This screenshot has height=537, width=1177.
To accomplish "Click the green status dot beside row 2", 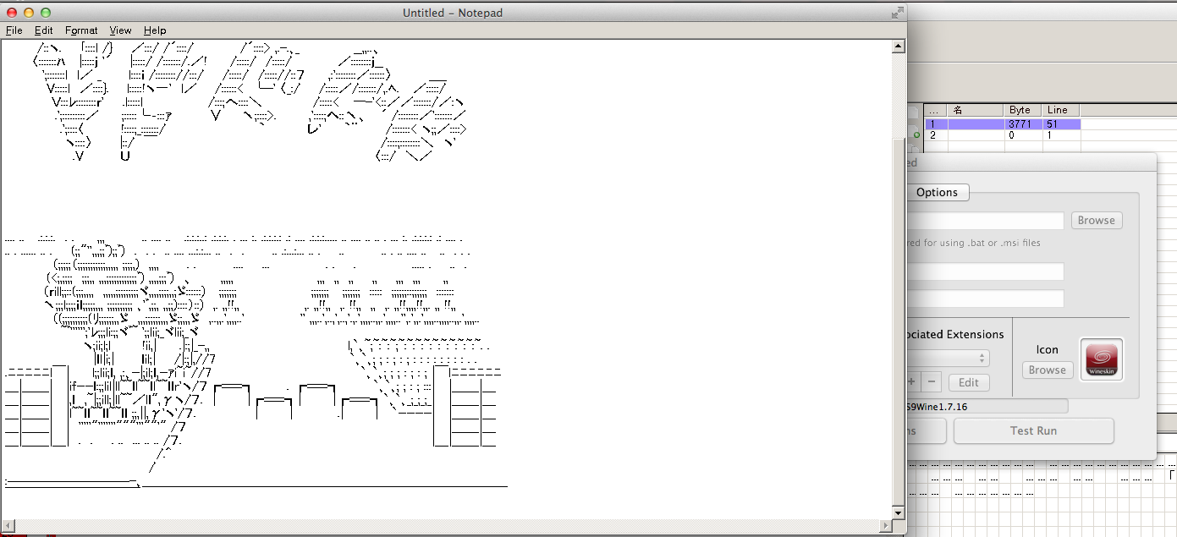I will pyautogui.click(x=916, y=135).
